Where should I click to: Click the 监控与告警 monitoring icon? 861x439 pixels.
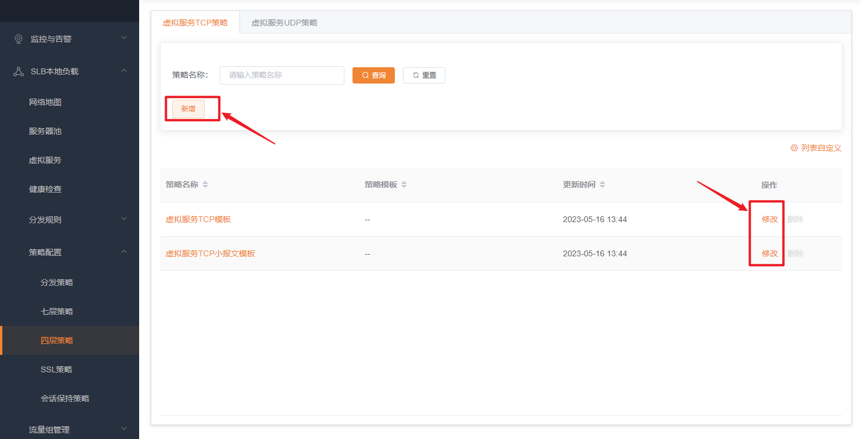[19, 39]
